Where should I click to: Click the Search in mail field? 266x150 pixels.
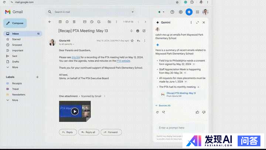(x=92, y=12)
